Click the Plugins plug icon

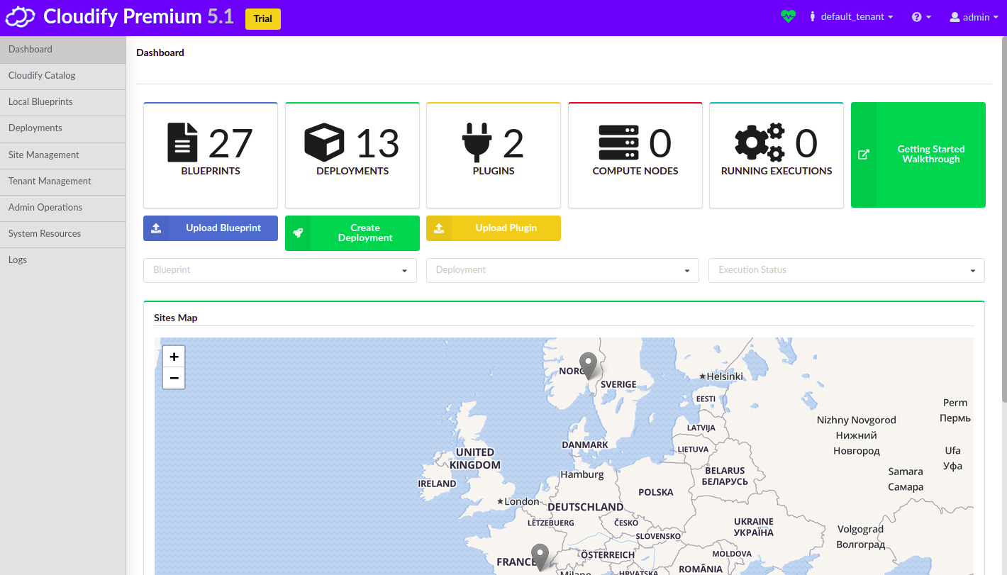477,143
